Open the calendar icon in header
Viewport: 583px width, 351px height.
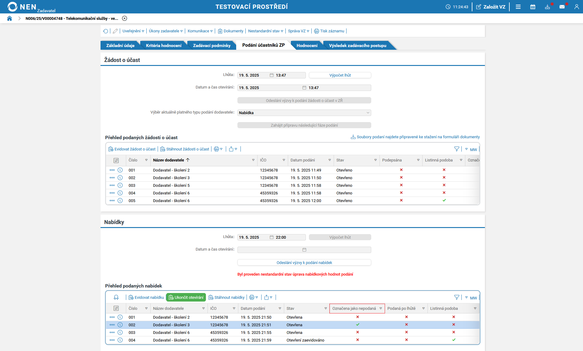coord(533,7)
